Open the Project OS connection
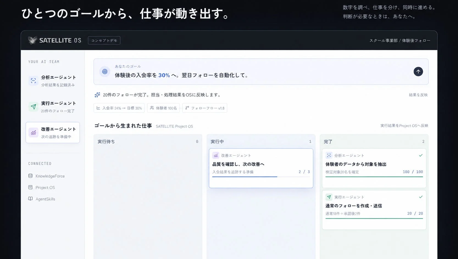Viewport: 458px width, 259px height. pyautogui.click(x=42, y=187)
